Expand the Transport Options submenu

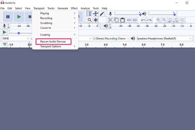coord(55,46)
